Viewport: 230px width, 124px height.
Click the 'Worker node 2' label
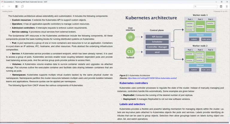tap(200, 46)
